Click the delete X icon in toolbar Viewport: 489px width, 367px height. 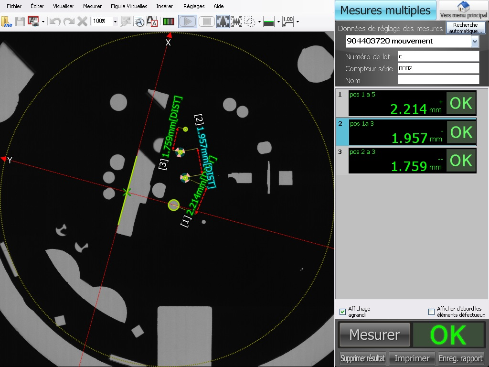(x=82, y=22)
